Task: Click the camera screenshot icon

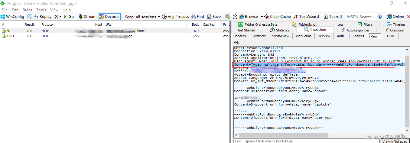Action: click(228, 17)
